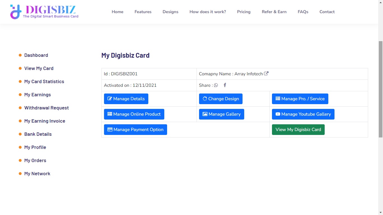Select Manage Gallery button
Image resolution: width=383 pixels, height=215 pixels.
(222, 114)
